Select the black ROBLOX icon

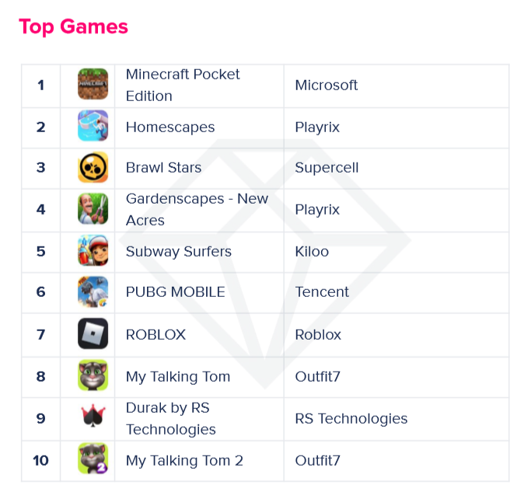(93, 334)
